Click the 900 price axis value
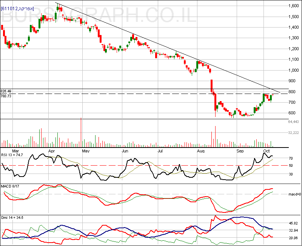 pos(292,81)
